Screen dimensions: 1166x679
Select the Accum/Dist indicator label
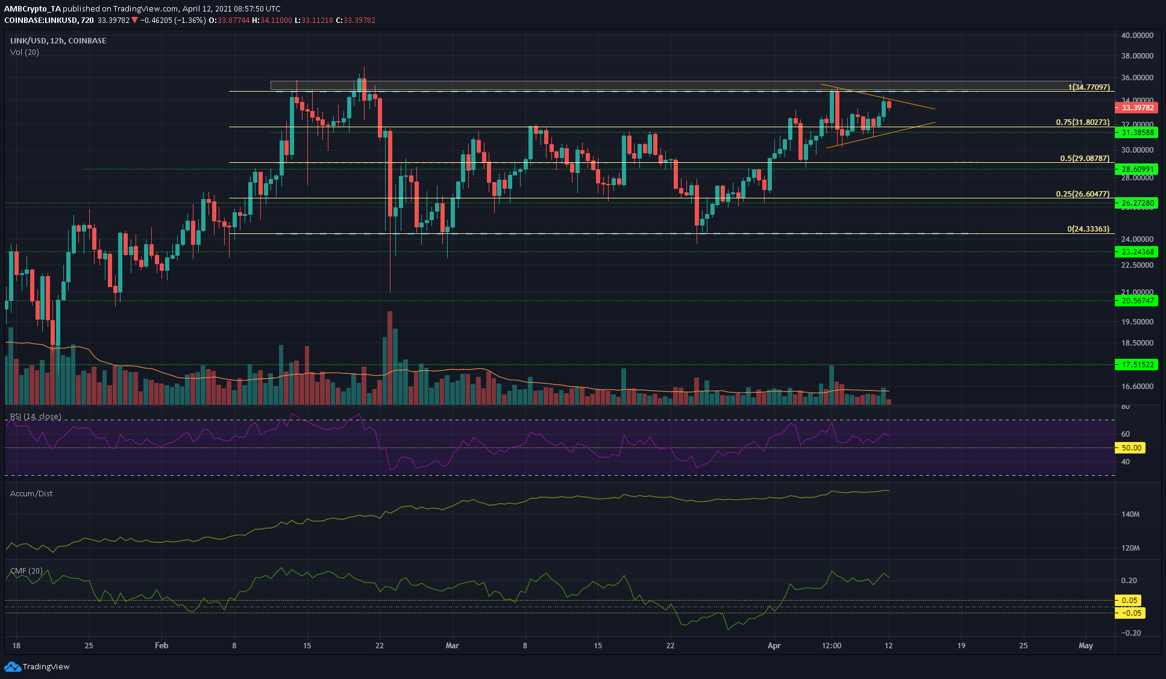(31, 493)
